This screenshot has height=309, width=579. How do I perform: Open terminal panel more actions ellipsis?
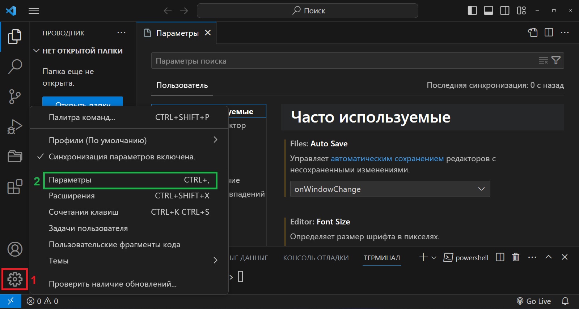[x=532, y=257]
